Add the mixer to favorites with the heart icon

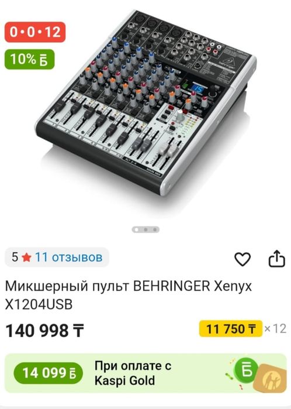pos(243,259)
